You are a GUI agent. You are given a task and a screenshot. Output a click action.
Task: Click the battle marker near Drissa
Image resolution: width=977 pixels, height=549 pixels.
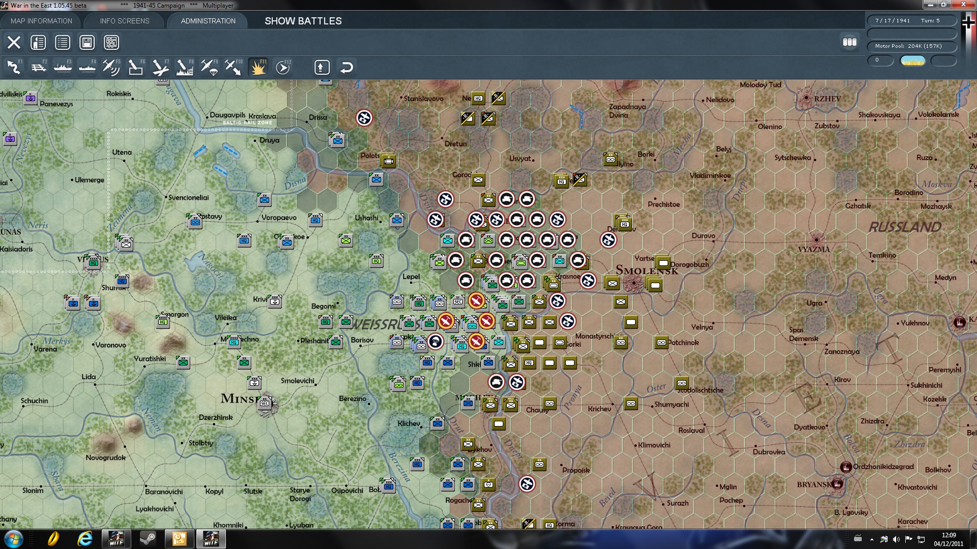click(364, 118)
